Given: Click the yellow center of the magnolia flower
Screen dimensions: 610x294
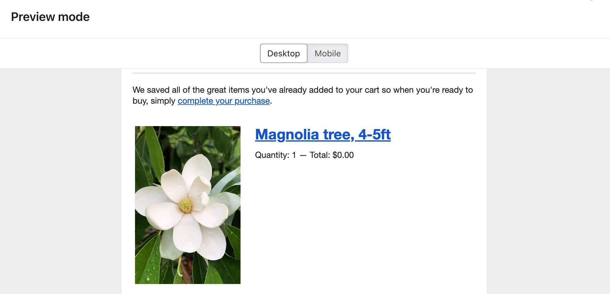Looking at the screenshot, I should (185, 205).
